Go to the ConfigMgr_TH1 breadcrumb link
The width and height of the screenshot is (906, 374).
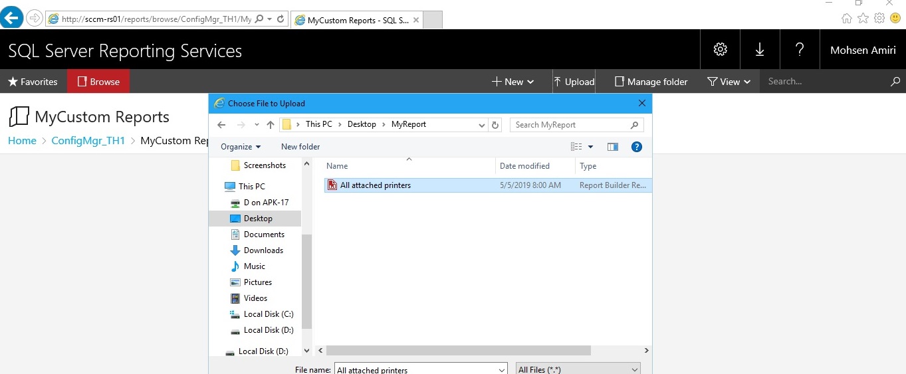coord(88,141)
